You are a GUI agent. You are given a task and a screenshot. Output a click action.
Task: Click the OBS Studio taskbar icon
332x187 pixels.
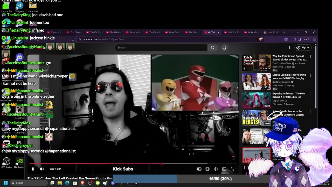click(90, 183)
